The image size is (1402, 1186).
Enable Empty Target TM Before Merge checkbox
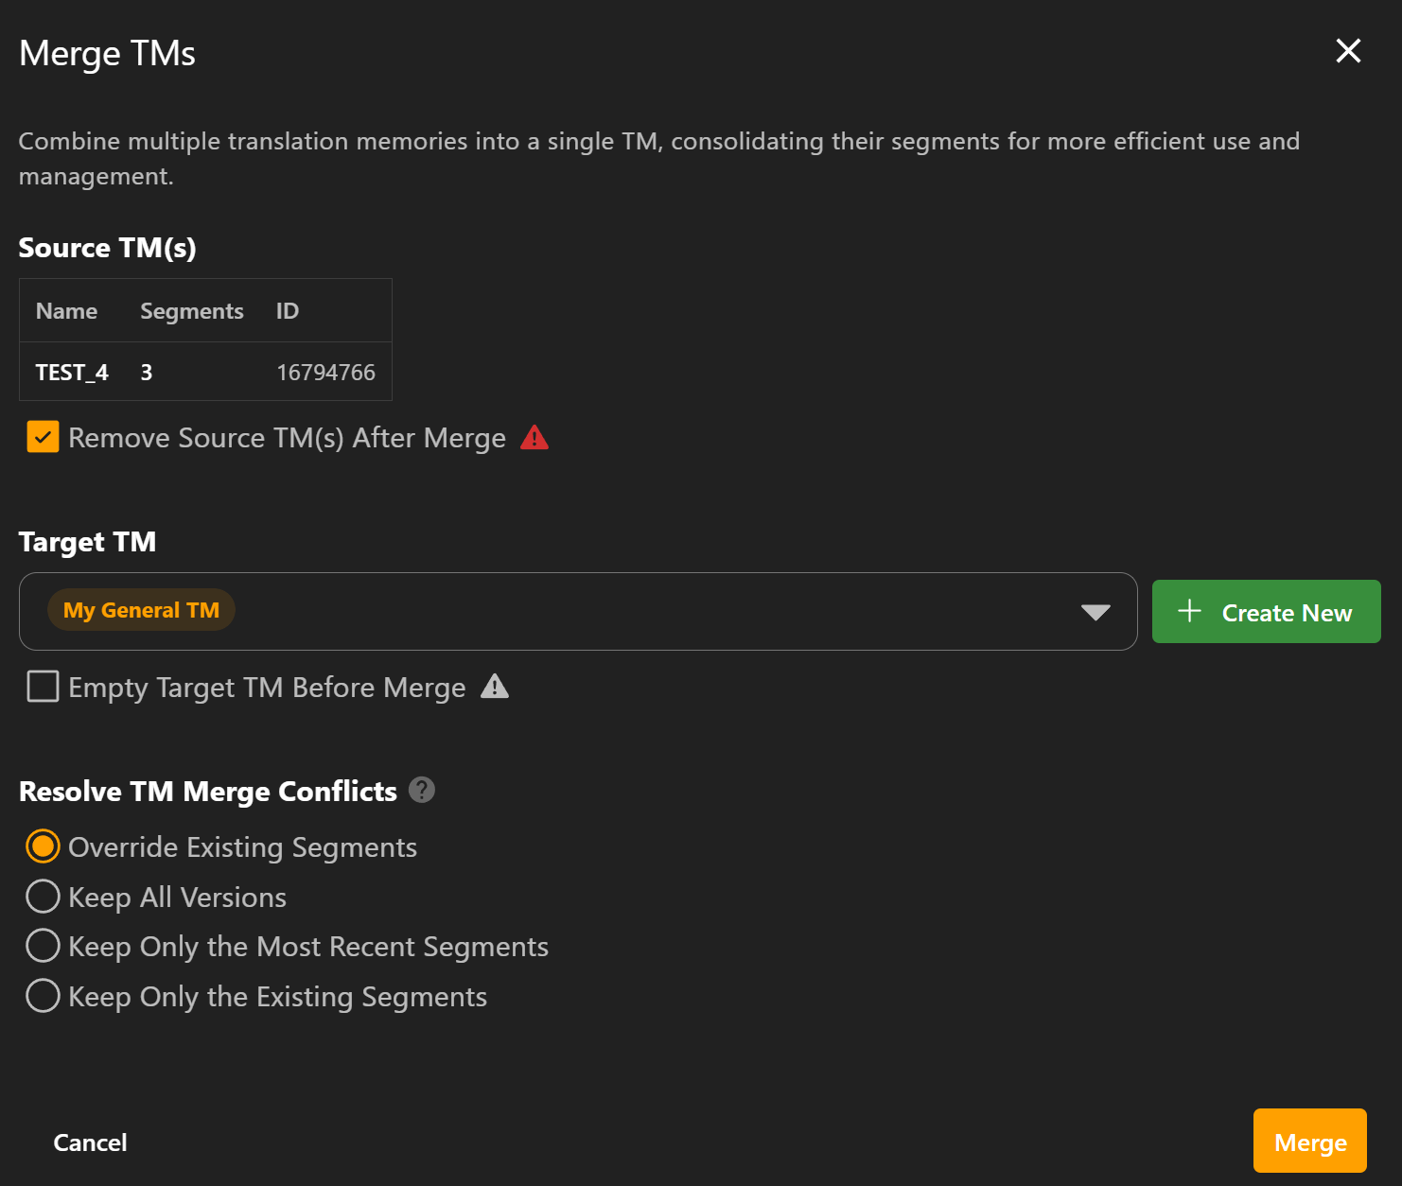point(43,687)
